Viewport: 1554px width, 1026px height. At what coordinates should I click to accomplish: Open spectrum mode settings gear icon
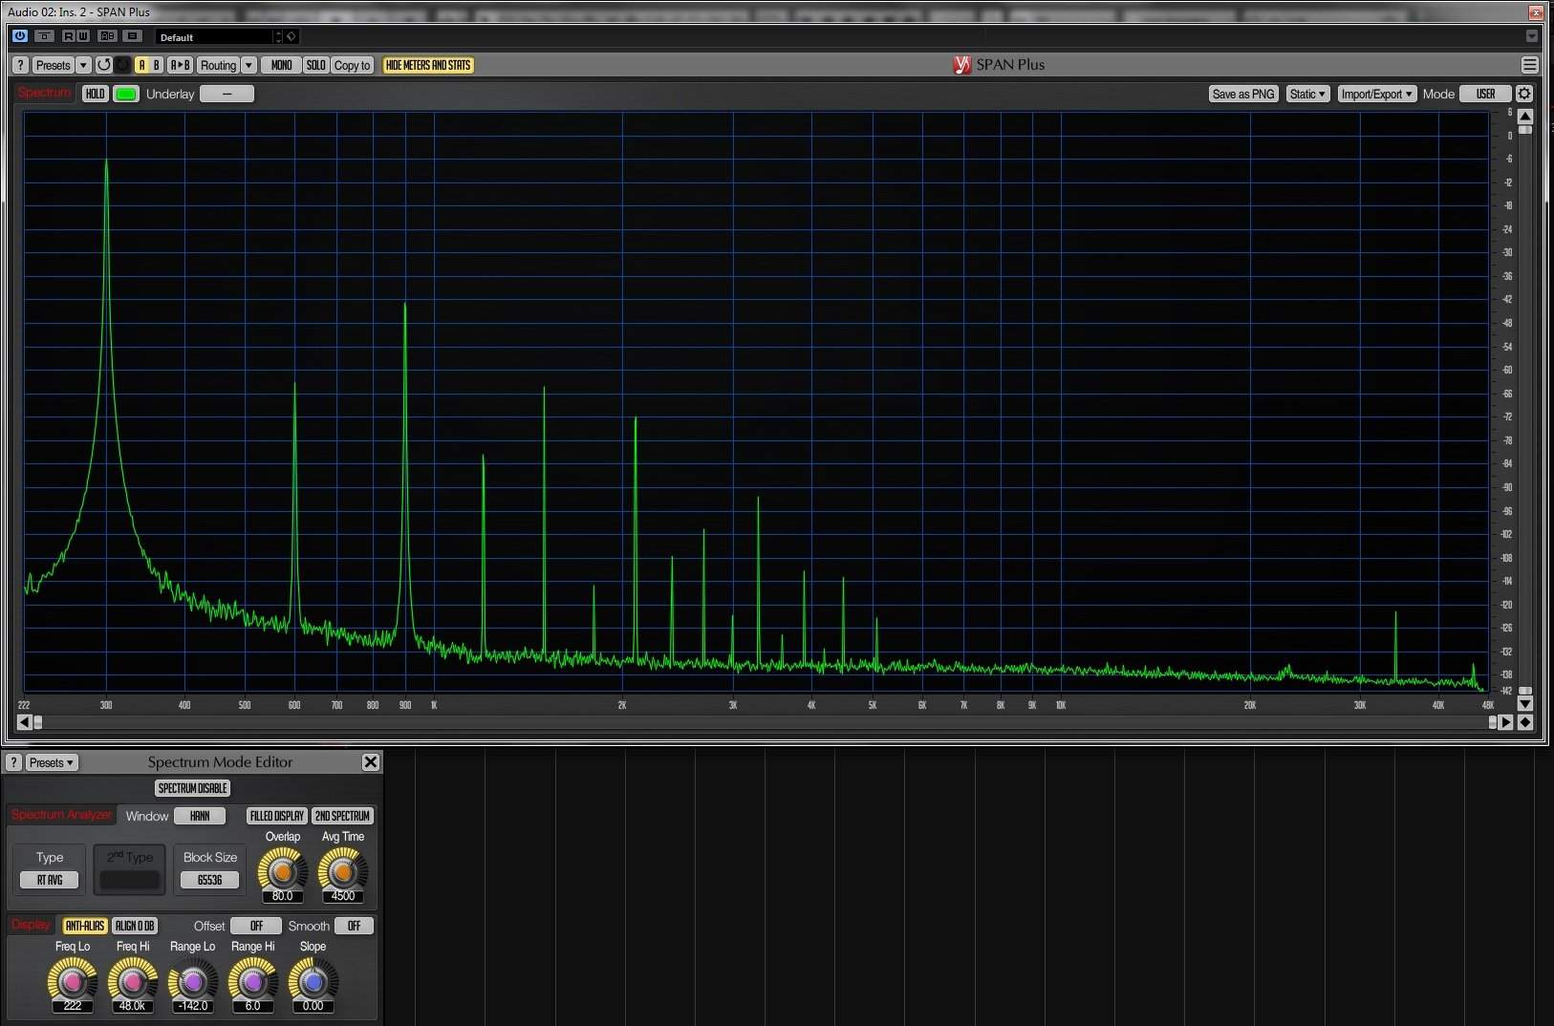click(x=1524, y=94)
